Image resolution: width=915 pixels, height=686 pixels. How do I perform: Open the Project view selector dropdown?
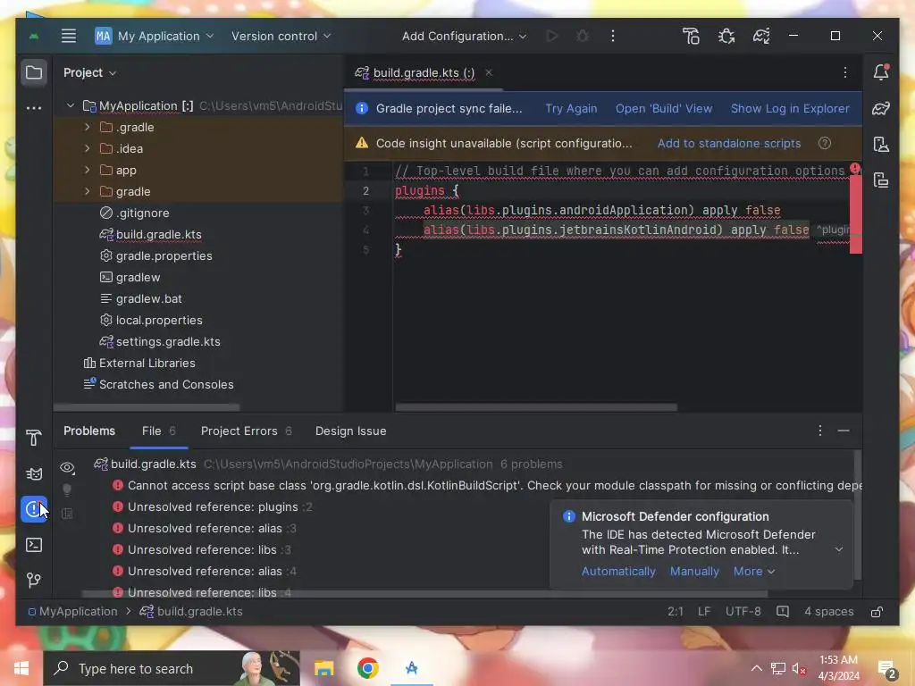point(90,73)
